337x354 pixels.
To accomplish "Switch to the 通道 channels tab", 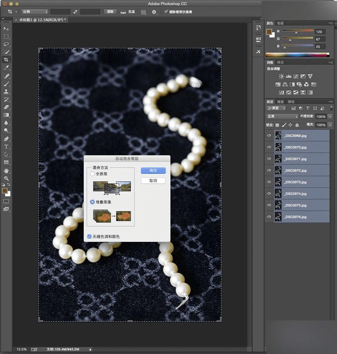I will click(280, 102).
